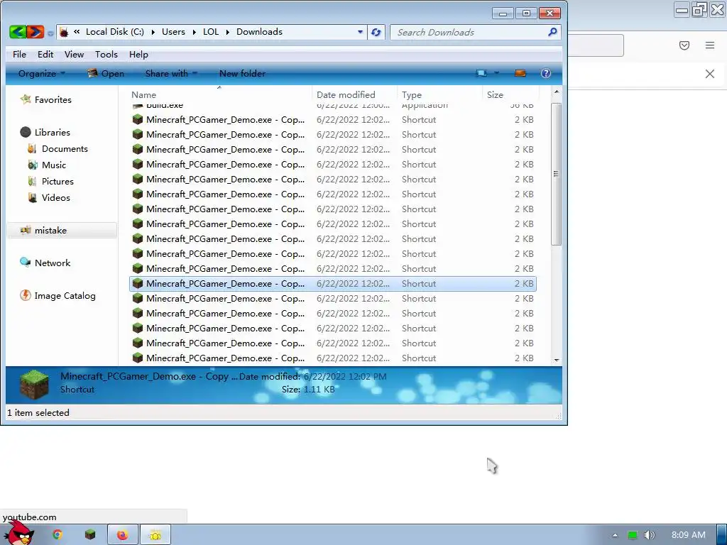Viewport: 727px width, 545px height.
Task: Select the mistake computer entry
Action: [x=62, y=231]
